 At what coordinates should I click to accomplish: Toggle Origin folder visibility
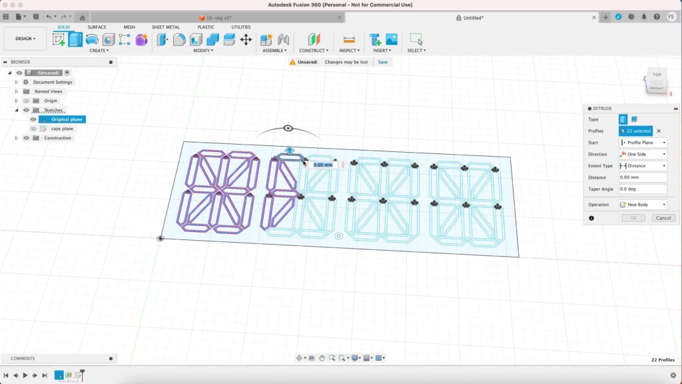tap(27, 101)
